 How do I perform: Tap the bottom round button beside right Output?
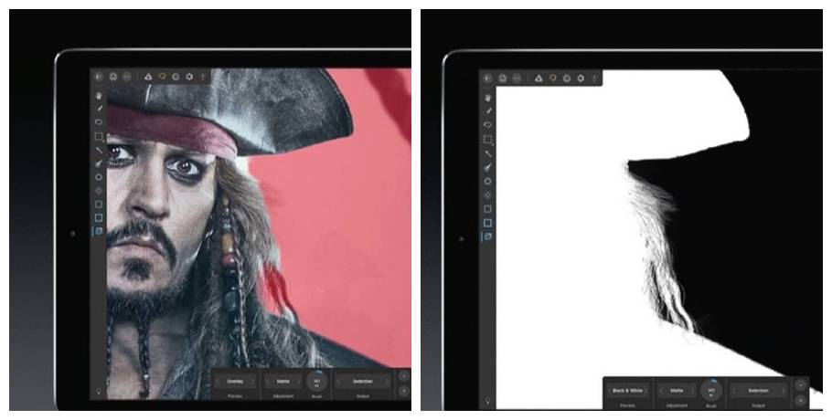[801, 401]
